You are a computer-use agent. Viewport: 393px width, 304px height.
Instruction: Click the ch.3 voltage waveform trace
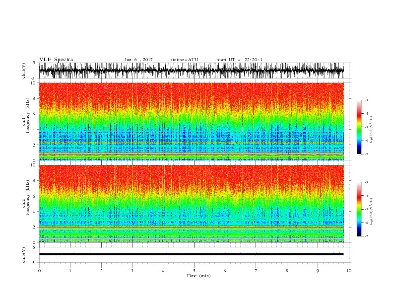click(192, 254)
